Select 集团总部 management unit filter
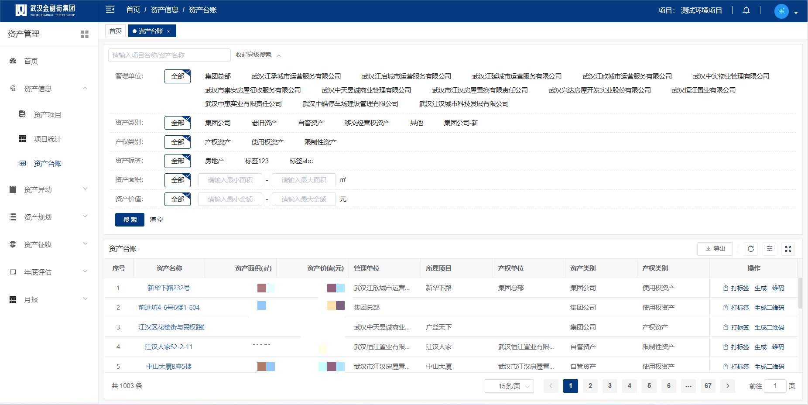 [x=218, y=76]
